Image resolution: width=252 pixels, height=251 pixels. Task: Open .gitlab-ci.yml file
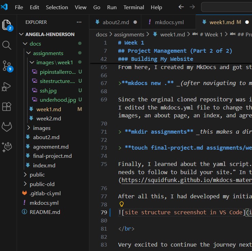pos(45,194)
